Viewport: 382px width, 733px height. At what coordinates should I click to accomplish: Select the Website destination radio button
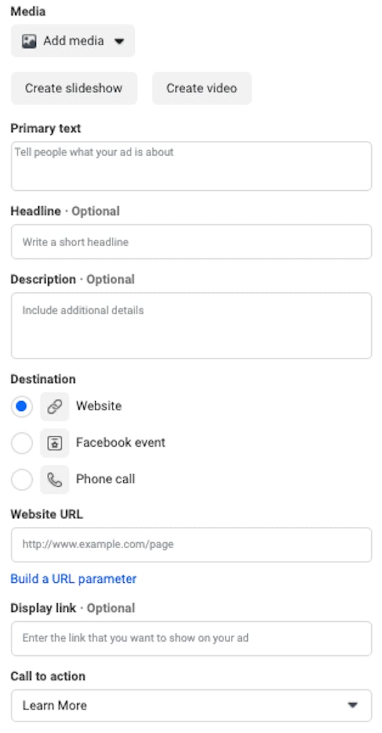(x=22, y=407)
